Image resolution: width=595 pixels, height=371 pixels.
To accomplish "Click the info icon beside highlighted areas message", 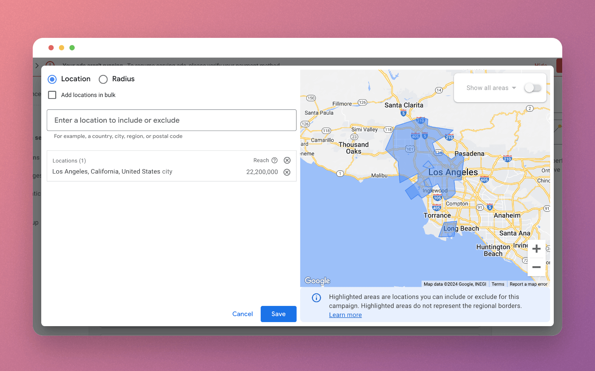I will (x=316, y=298).
